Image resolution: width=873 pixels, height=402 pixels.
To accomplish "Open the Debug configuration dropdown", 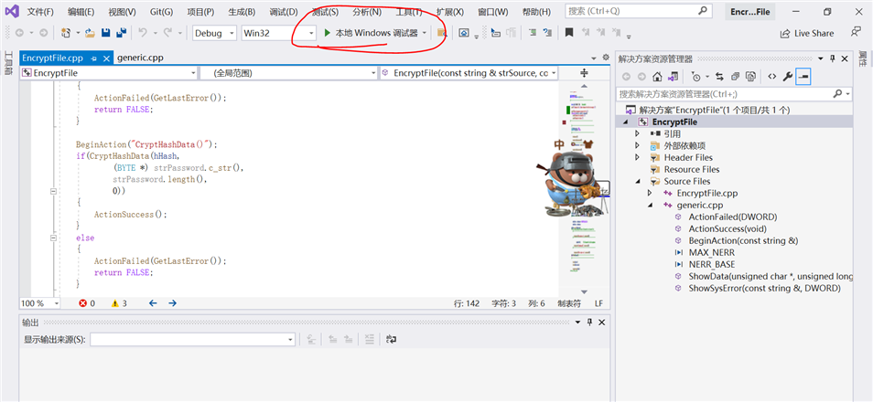I will pos(232,34).
